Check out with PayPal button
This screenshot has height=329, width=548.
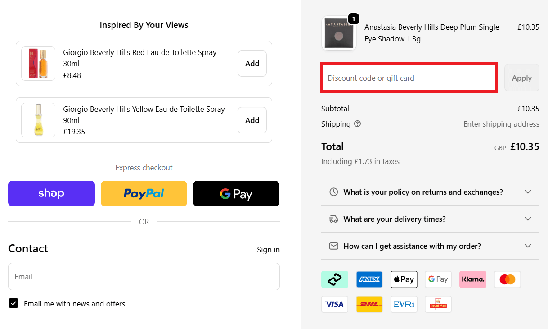pos(144,194)
